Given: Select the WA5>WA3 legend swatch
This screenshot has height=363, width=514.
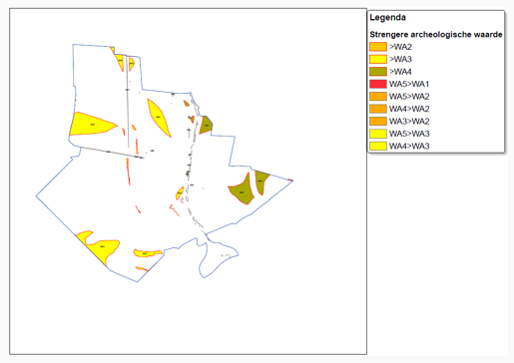Looking at the screenshot, I should click(x=378, y=134).
